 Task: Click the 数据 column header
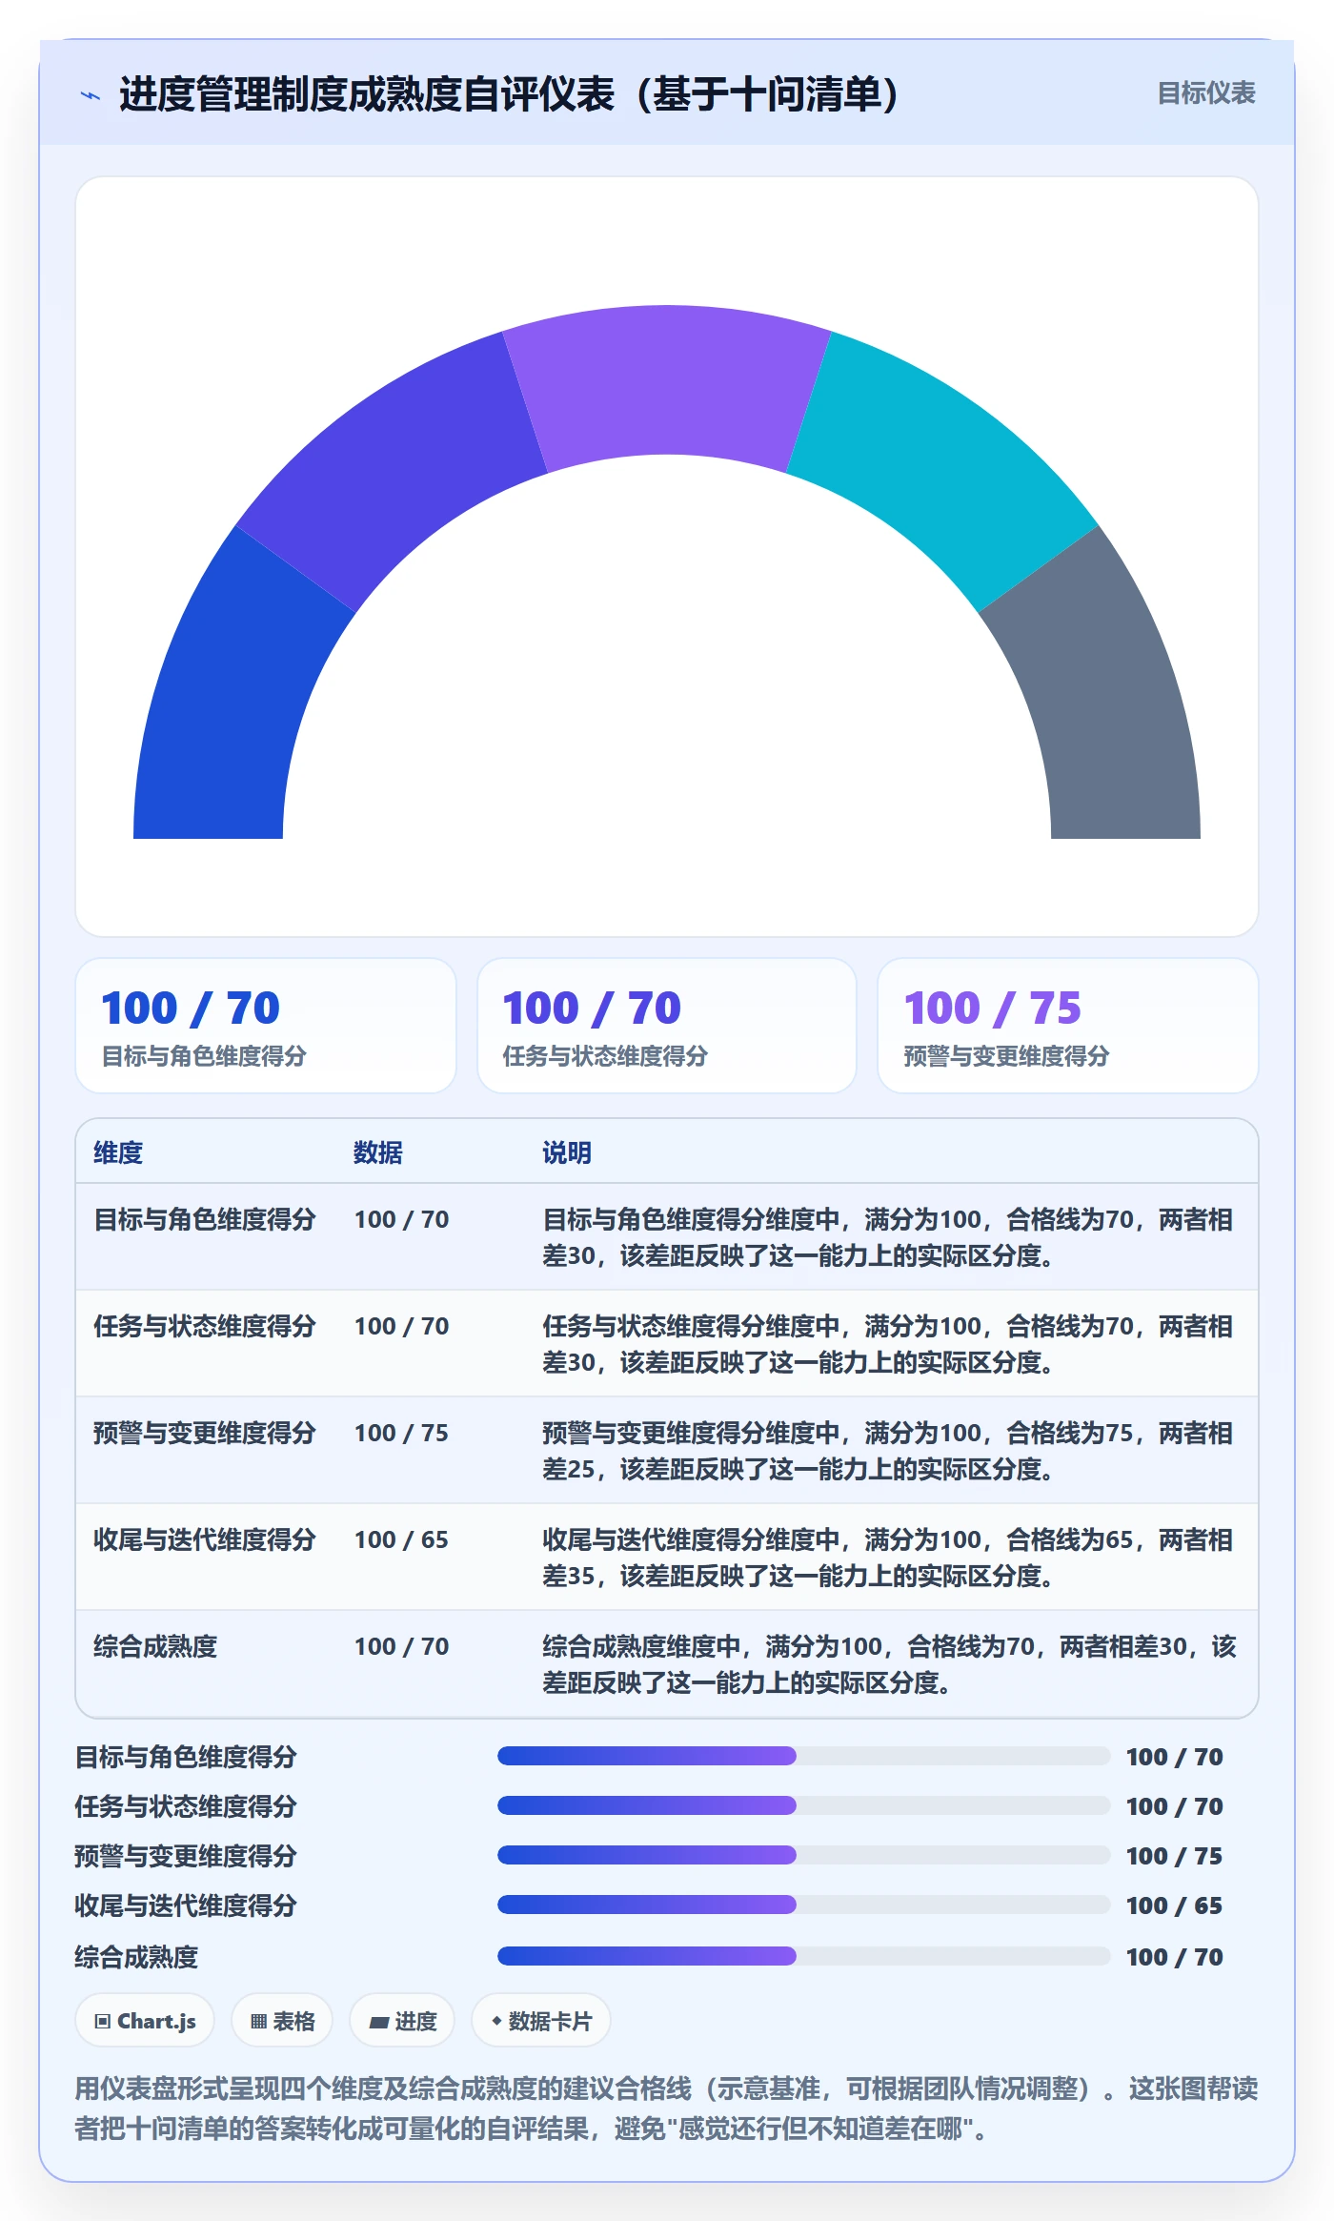(378, 1152)
